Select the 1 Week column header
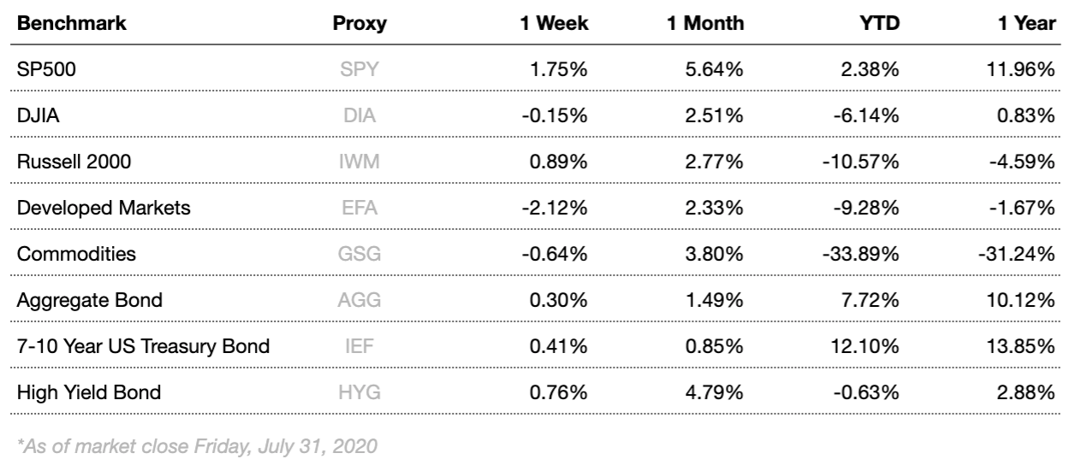1075x465 pixels. (x=555, y=24)
